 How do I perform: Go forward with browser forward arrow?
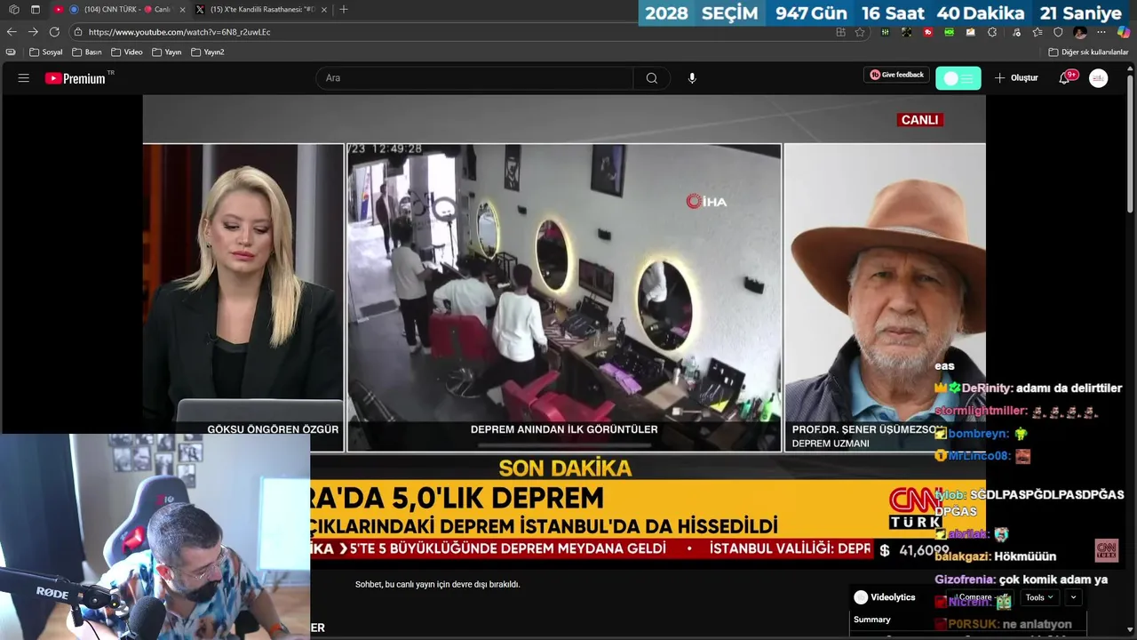point(33,32)
